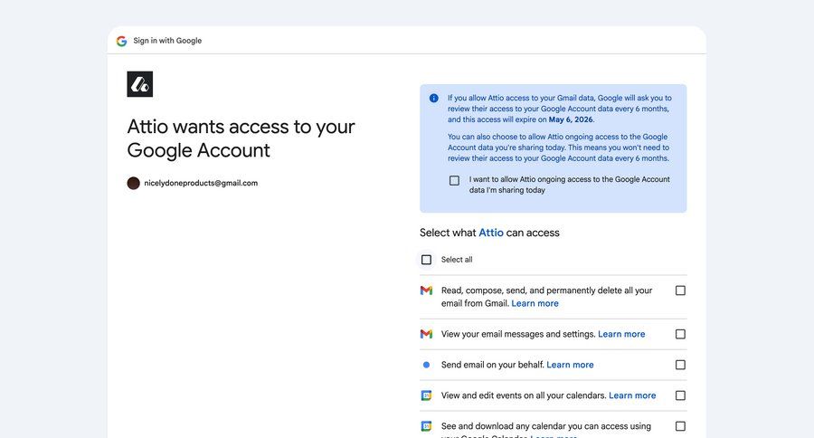
Task: Check the box for See and download any calendar
Action: tap(680, 426)
